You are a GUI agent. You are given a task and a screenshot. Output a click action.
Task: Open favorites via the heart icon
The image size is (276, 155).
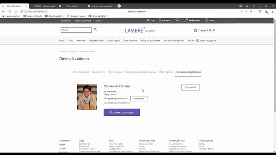click(x=177, y=20)
